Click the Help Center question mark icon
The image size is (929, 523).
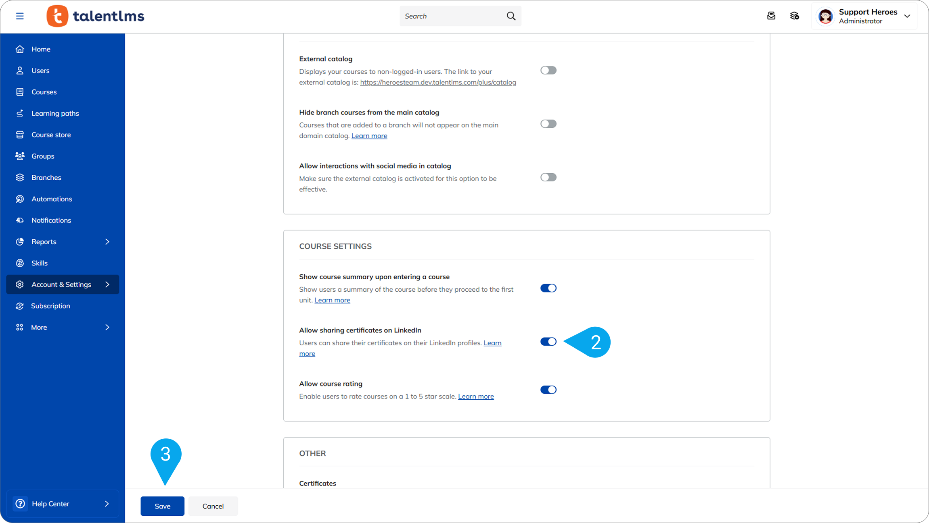tap(20, 504)
